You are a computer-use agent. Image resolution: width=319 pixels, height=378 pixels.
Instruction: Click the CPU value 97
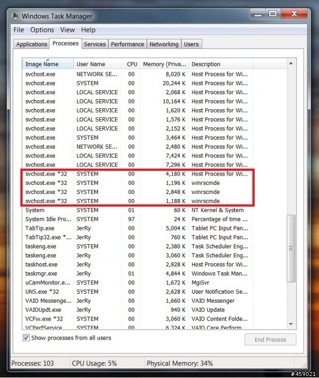click(x=131, y=219)
